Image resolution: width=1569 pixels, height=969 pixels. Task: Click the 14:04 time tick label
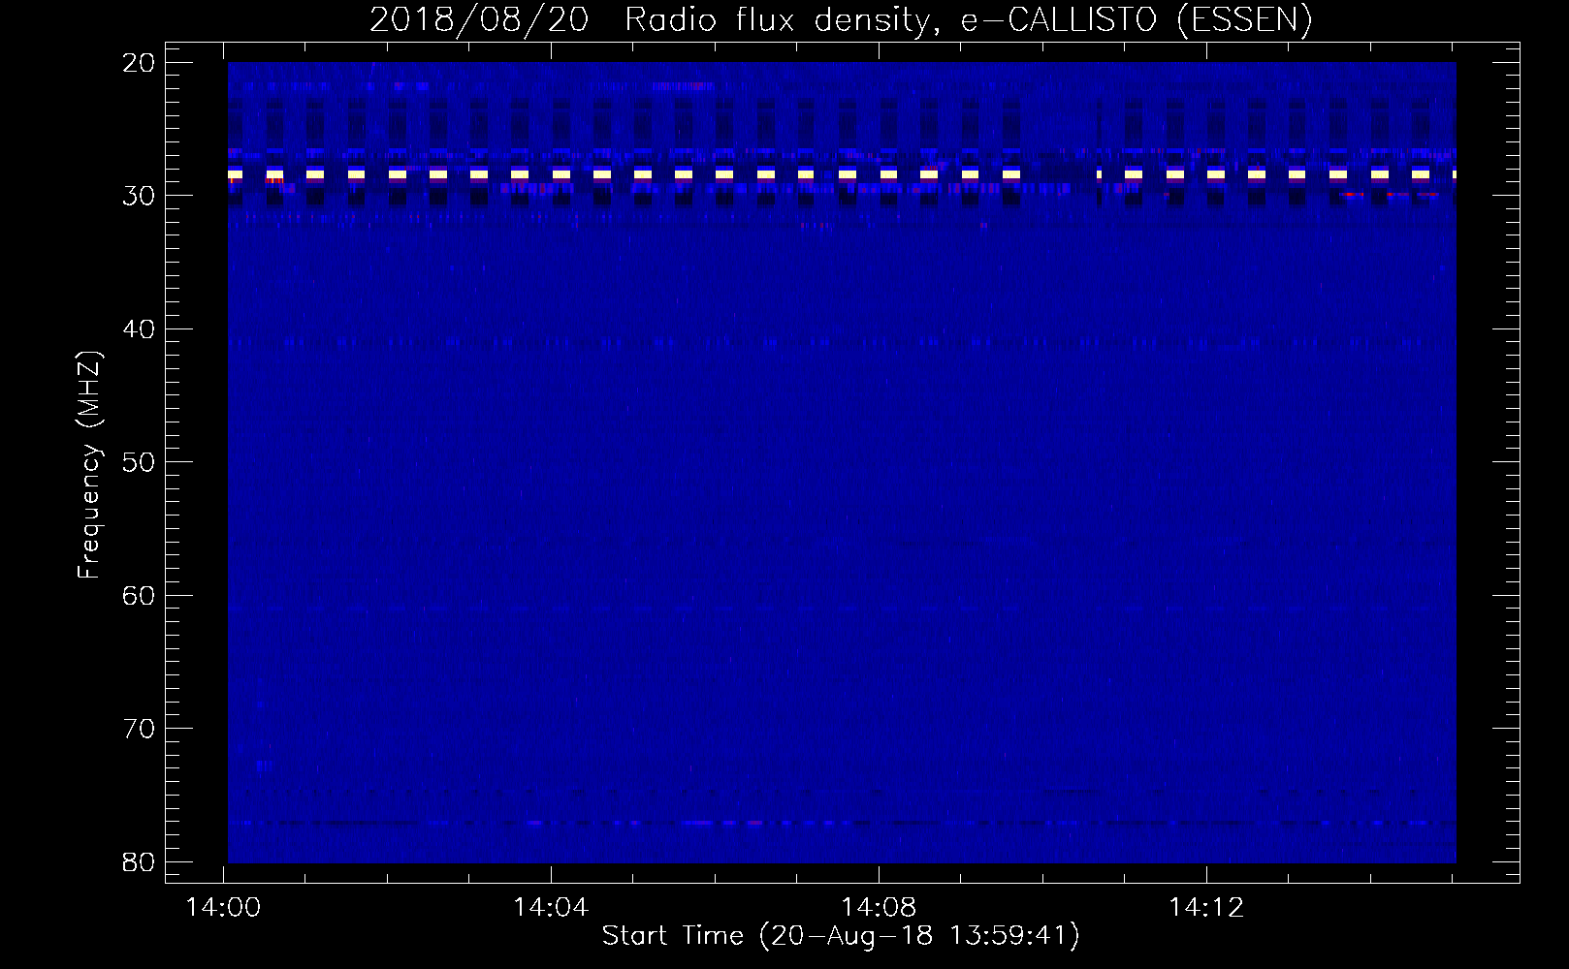pyautogui.click(x=552, y=908)
